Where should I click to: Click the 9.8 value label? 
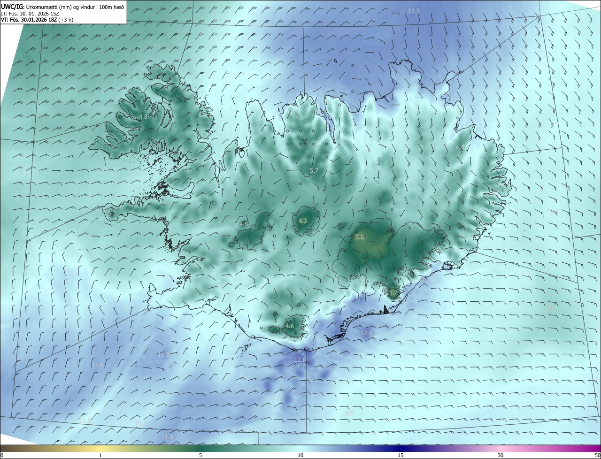(x=555, y=212)
